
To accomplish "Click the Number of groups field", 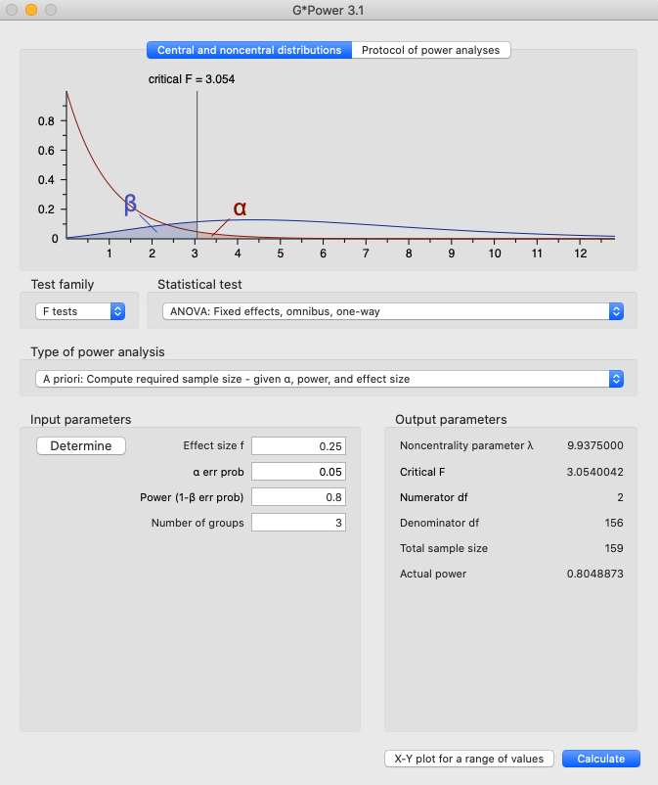I will coord(298,523).
